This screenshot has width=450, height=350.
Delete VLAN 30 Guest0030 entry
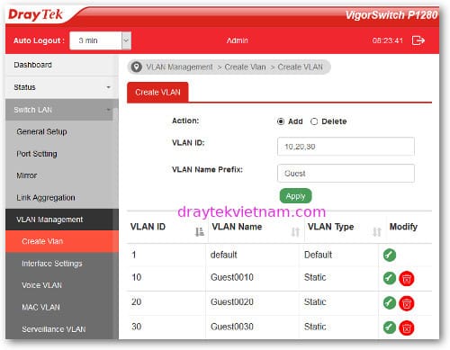(x=407, y=328)
